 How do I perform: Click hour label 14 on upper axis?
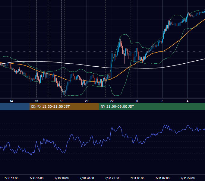pos(11,101)
